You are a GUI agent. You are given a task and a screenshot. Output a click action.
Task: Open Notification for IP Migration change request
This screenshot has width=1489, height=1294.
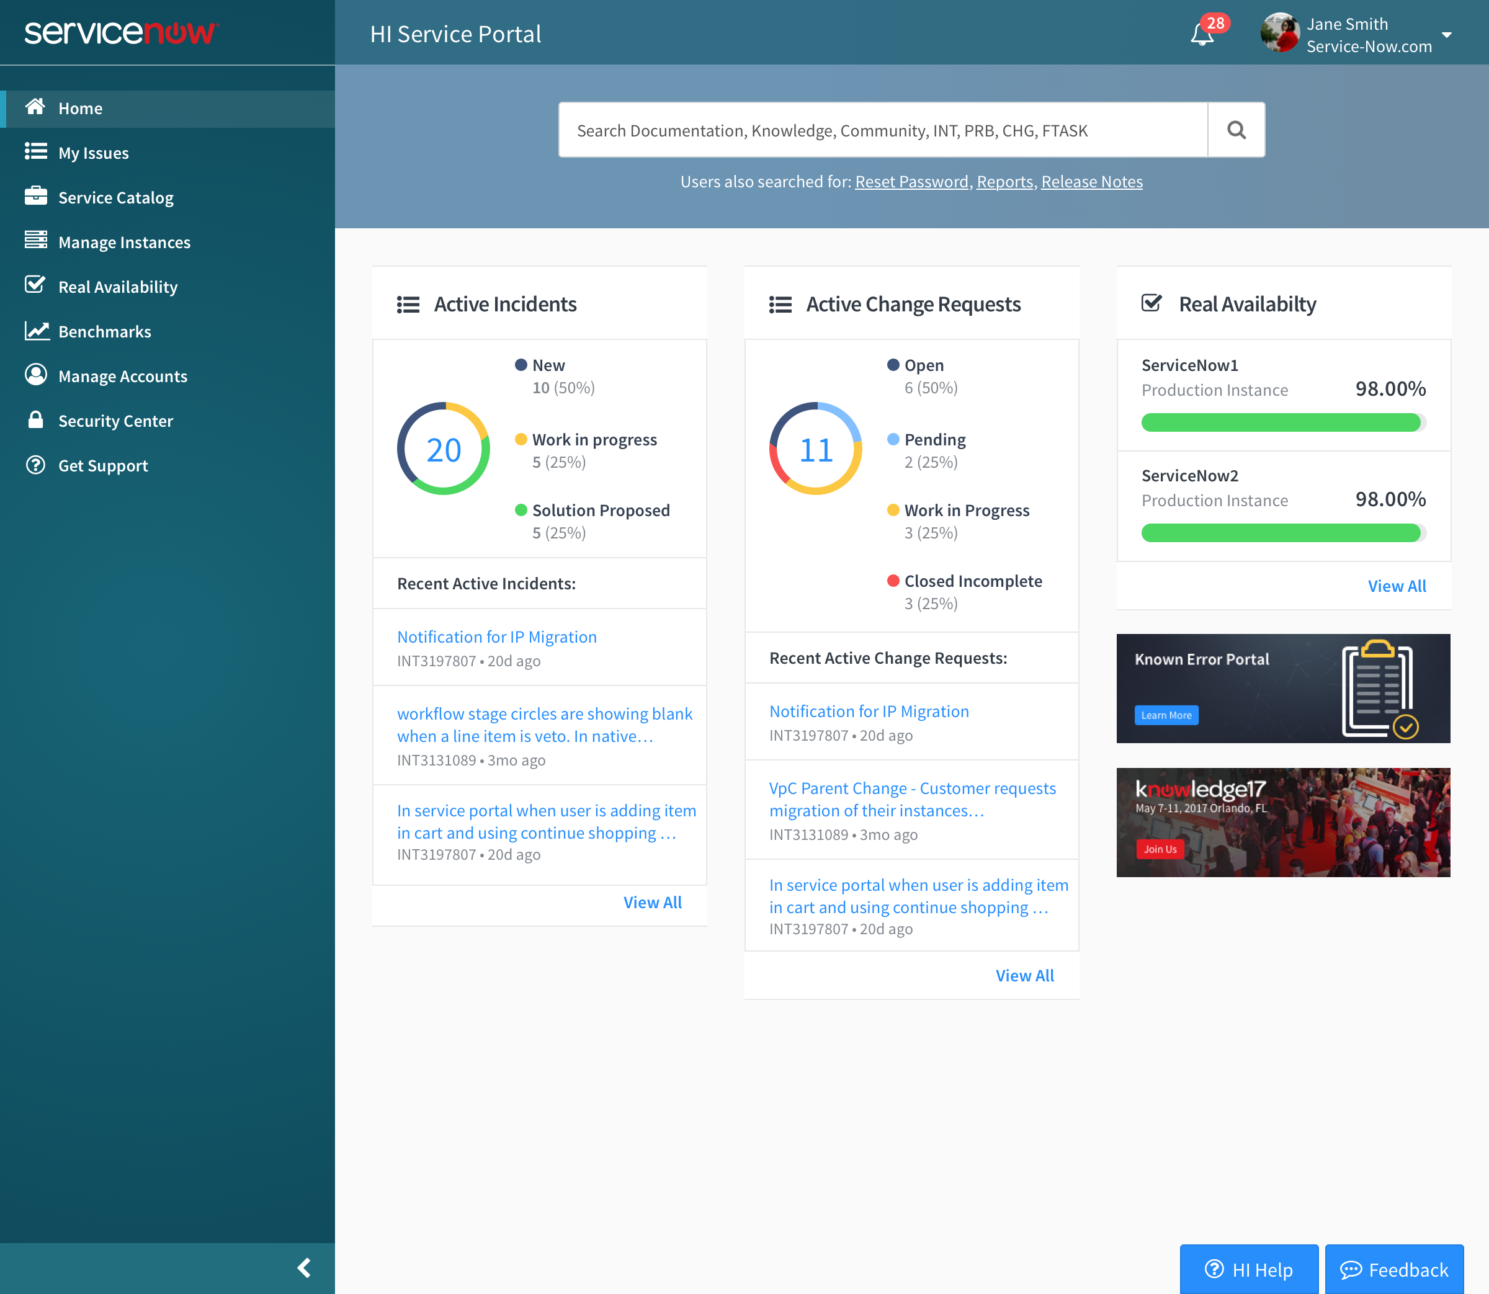click(x=869, y=712)
